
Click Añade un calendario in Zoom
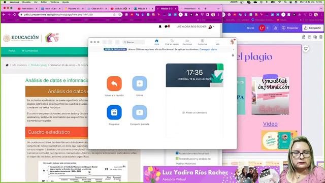[x=194, y=113]
